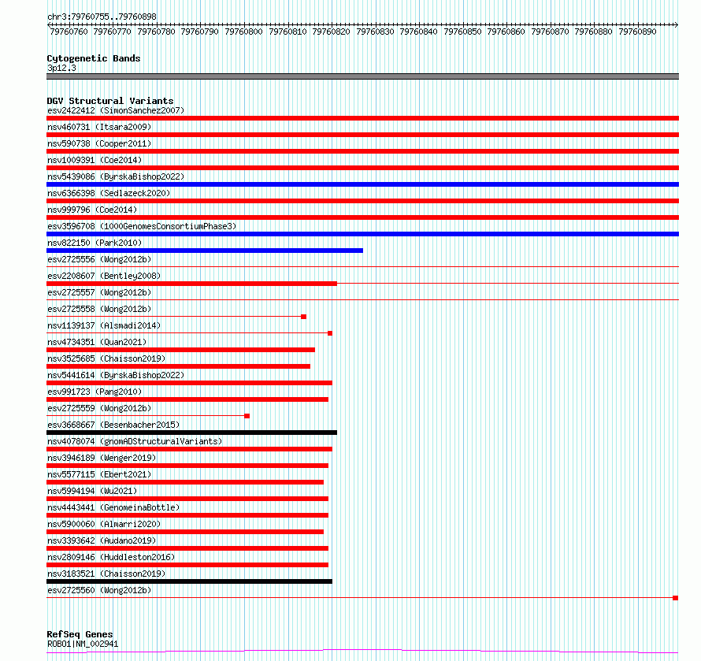Viewport: 701px width, 661px height.
Task: Click the 3p12.3 band label
Action: [61, 68]
